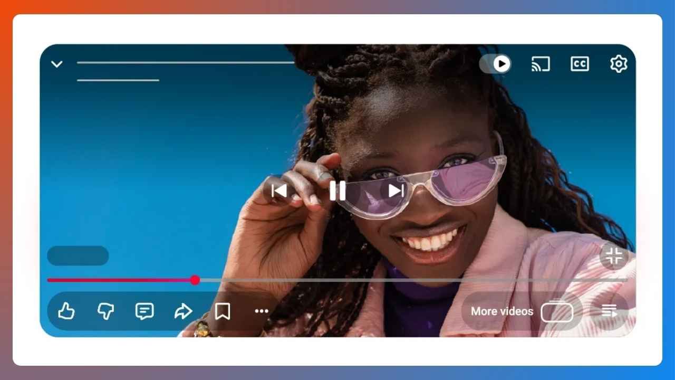Go back to the previous video
The image size is (675, 380).
(279, 191)
